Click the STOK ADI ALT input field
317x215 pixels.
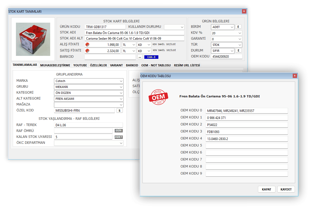(134, 38)
